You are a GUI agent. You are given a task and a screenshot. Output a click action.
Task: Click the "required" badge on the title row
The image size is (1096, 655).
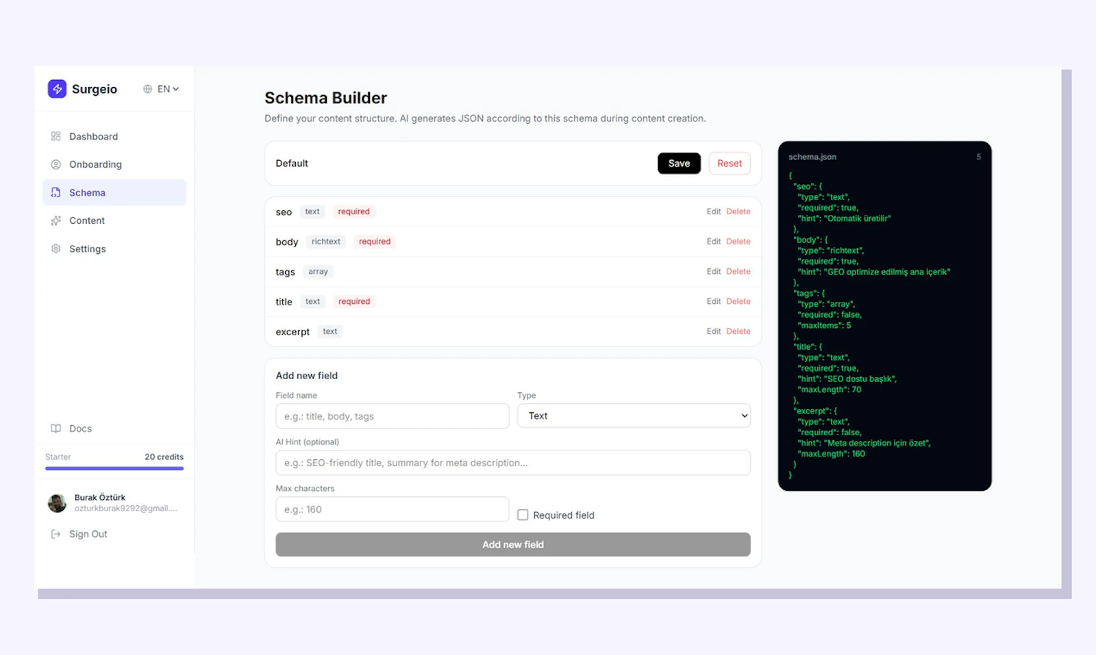coord(354,301)
